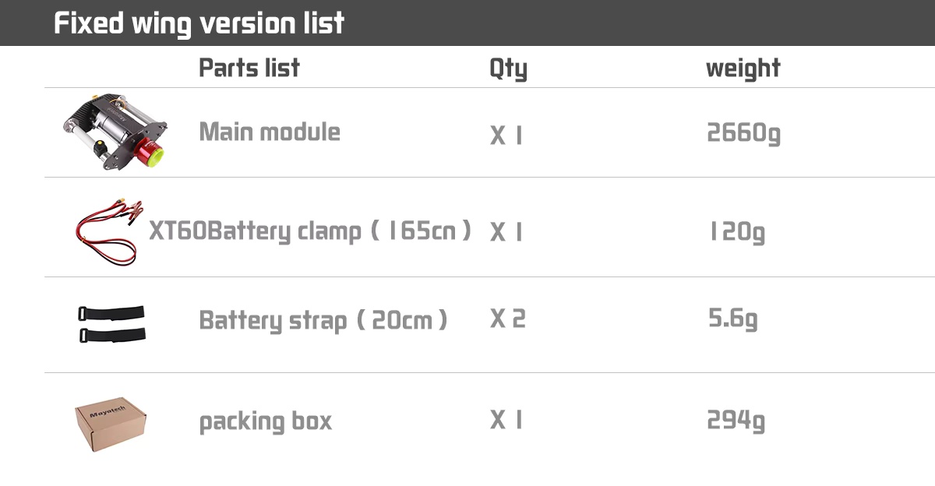935x486 pixels.
Task: Click the "Main module" part name
Action: pyautogui.click(x=270, y=132)
